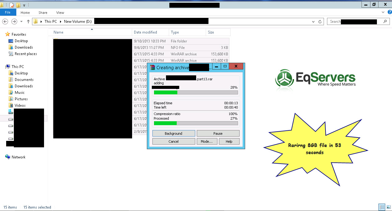
Task: Click the archive progress bar at 28%
Action: tap(196, 92)
